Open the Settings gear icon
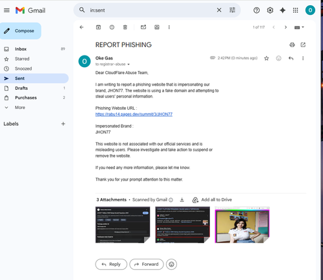323x280 pixels. 270,10
